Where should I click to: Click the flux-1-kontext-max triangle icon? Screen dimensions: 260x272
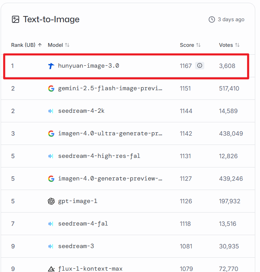point(51,269)
